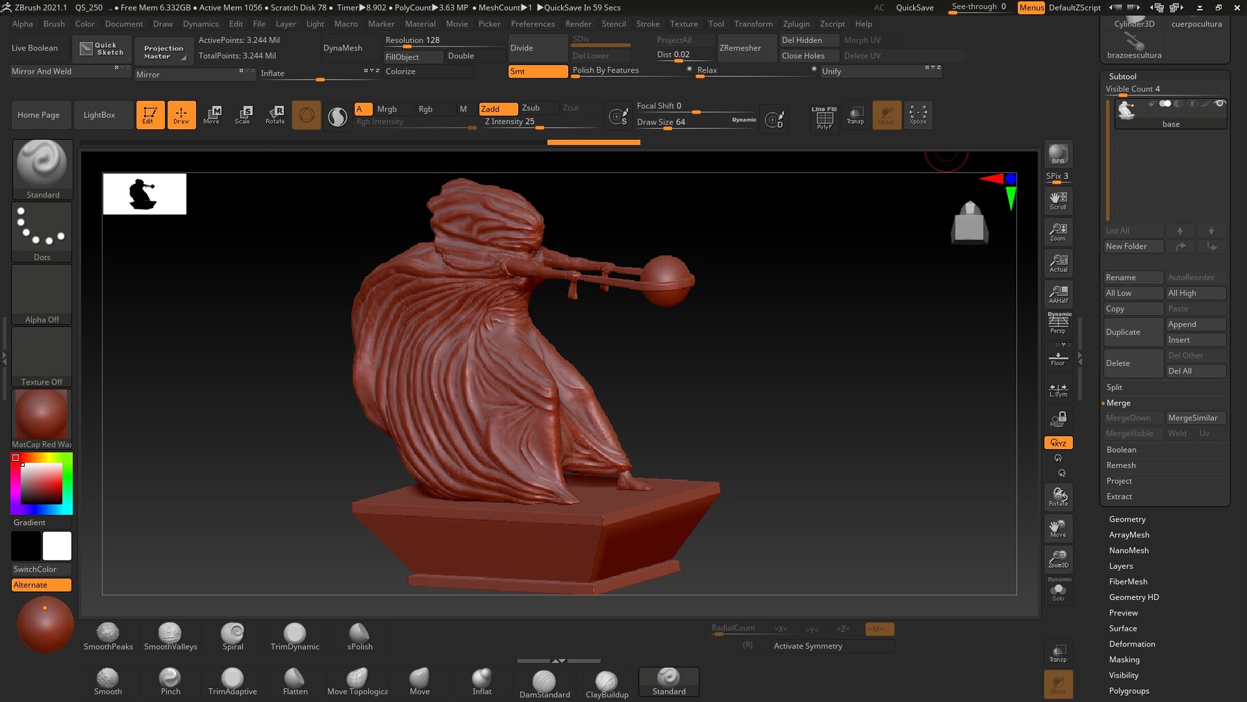Choose the ClayBuildup brush
The width and height of the screenshot is (1247, 702).
coord(607,684)
